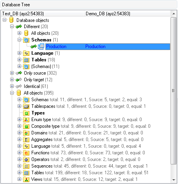Select Tables (18) under Different
Screen dimensions: 178x184
click(x=43, y=60)
